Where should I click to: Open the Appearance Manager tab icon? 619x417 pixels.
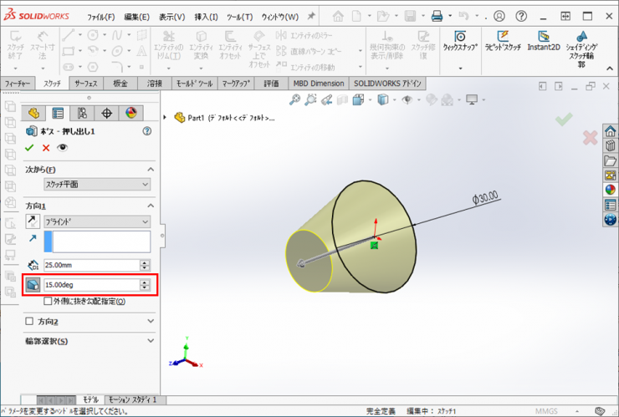(x=130, y=113)
